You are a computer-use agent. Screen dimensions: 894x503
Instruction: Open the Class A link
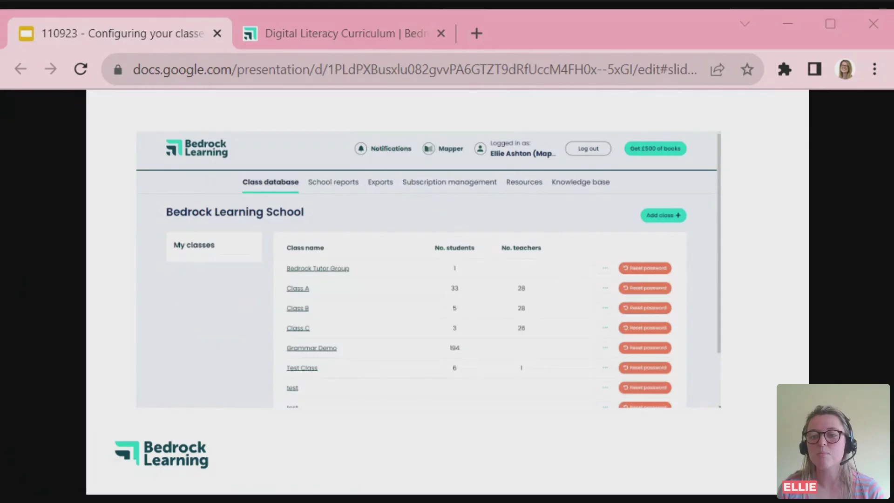(x=298, y=289)
